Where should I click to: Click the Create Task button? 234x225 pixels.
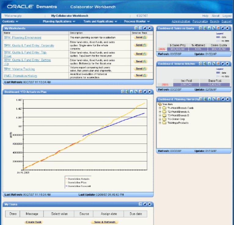point(33,222)
